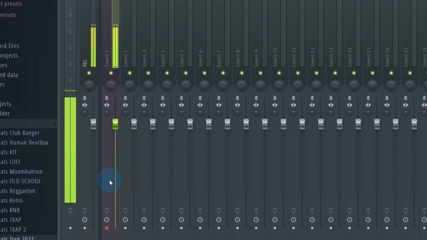
Task: Select track label 'Insert 5'
Action: click(x=182, y=58)
